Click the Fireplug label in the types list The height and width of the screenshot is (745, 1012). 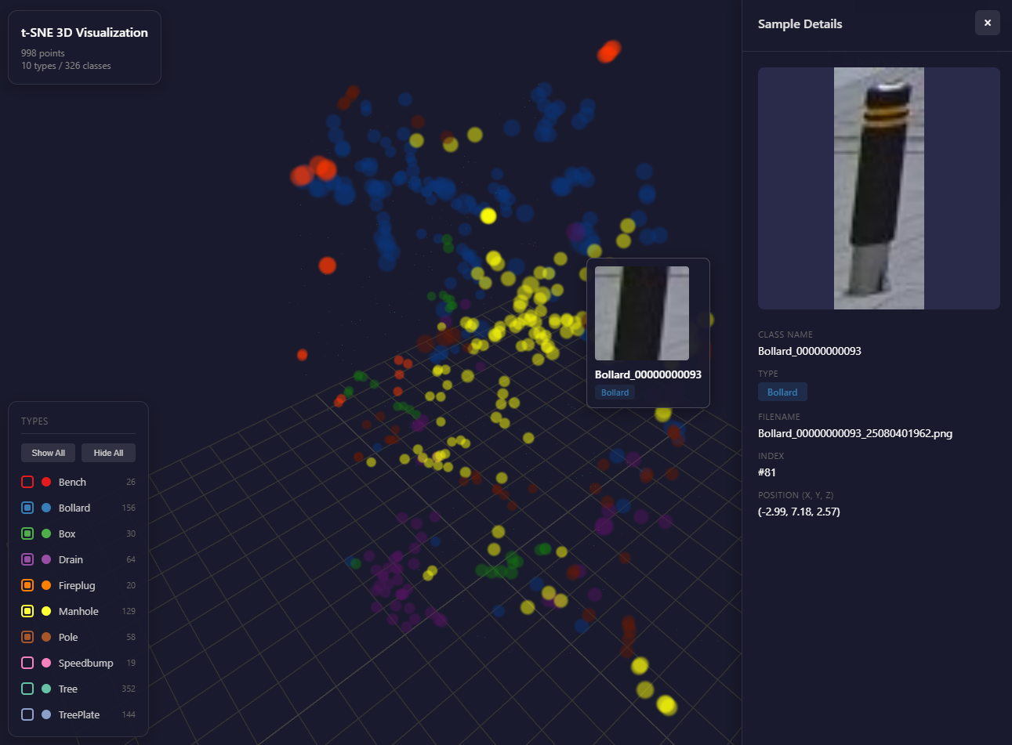[77, 585]
